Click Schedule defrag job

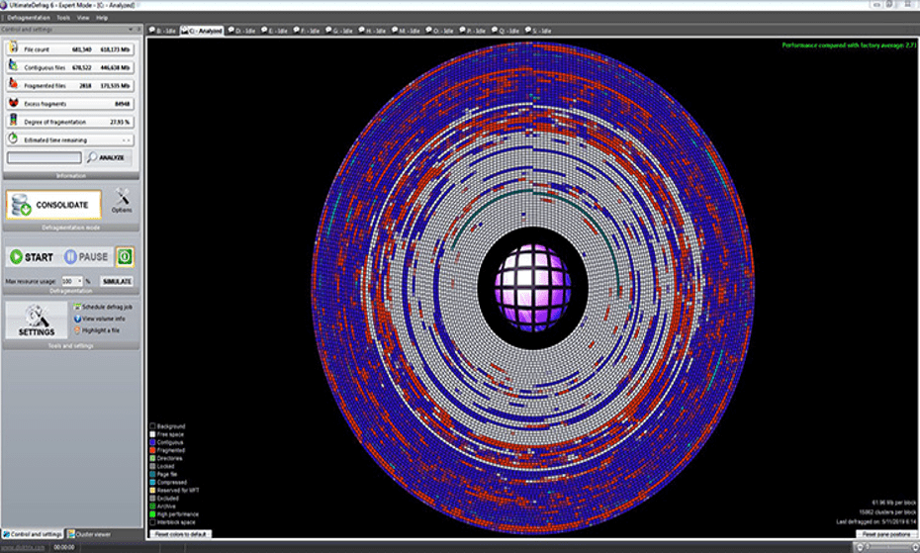(104, 307)
